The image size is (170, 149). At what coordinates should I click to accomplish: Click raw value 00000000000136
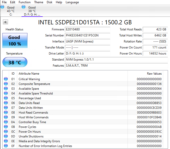(149, 84)
